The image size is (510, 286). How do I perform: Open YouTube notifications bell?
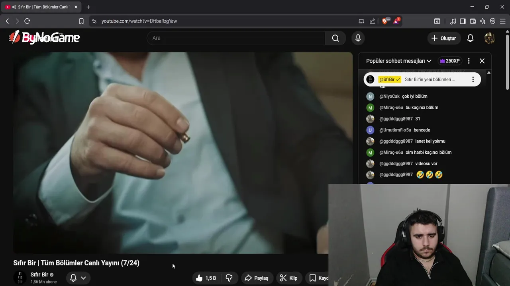pyautogui.click(x=470, y=38)
